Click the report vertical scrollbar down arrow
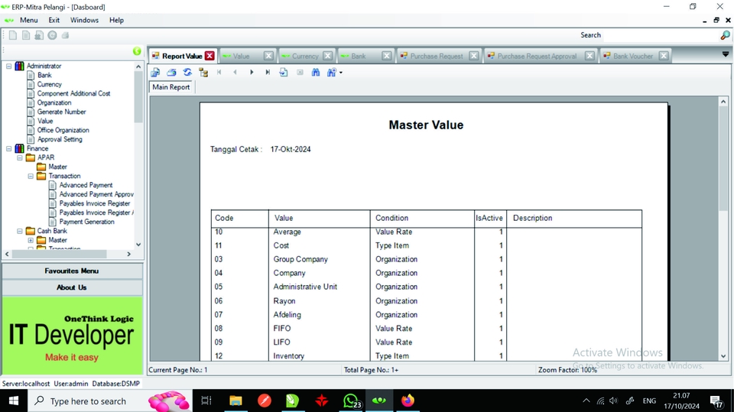 click(723, 356)
